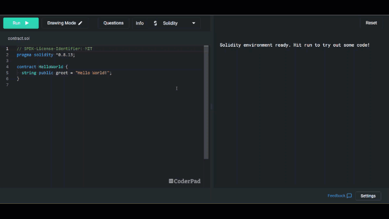Click line number 4 in the gutter
This screenshot has height=219, width=389.
coord(7,67)
